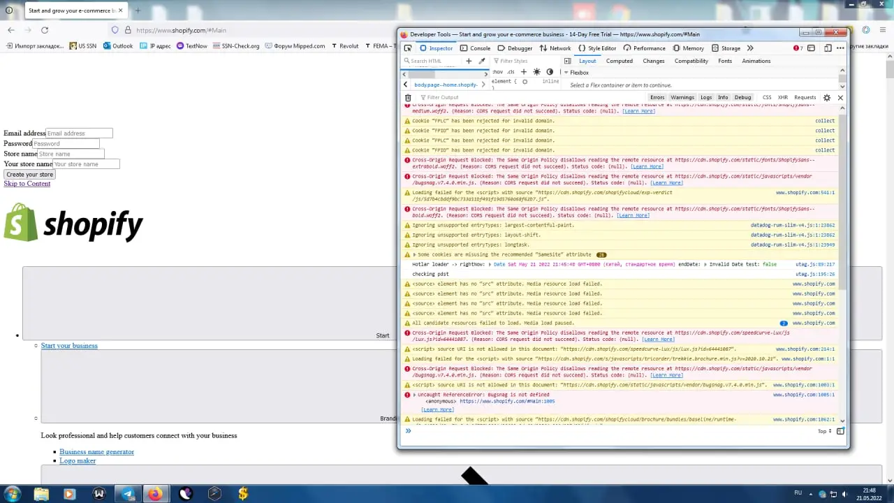Open the Changes sidebar tab
Viewport: 894px width, 503px height.
coord(654,61)
